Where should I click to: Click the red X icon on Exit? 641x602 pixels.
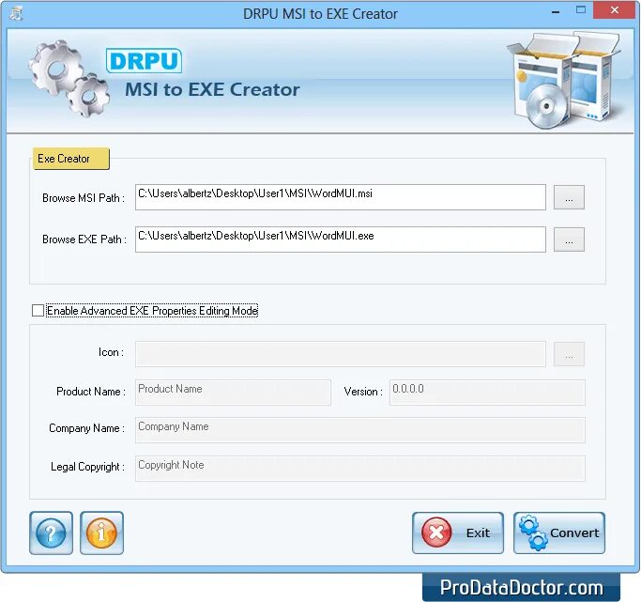pyautogui.click(x=436, y=533)
